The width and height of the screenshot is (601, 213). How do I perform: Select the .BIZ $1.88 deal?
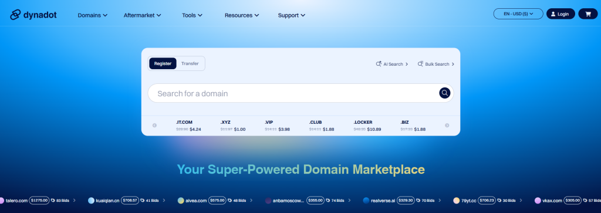point(413,126)
